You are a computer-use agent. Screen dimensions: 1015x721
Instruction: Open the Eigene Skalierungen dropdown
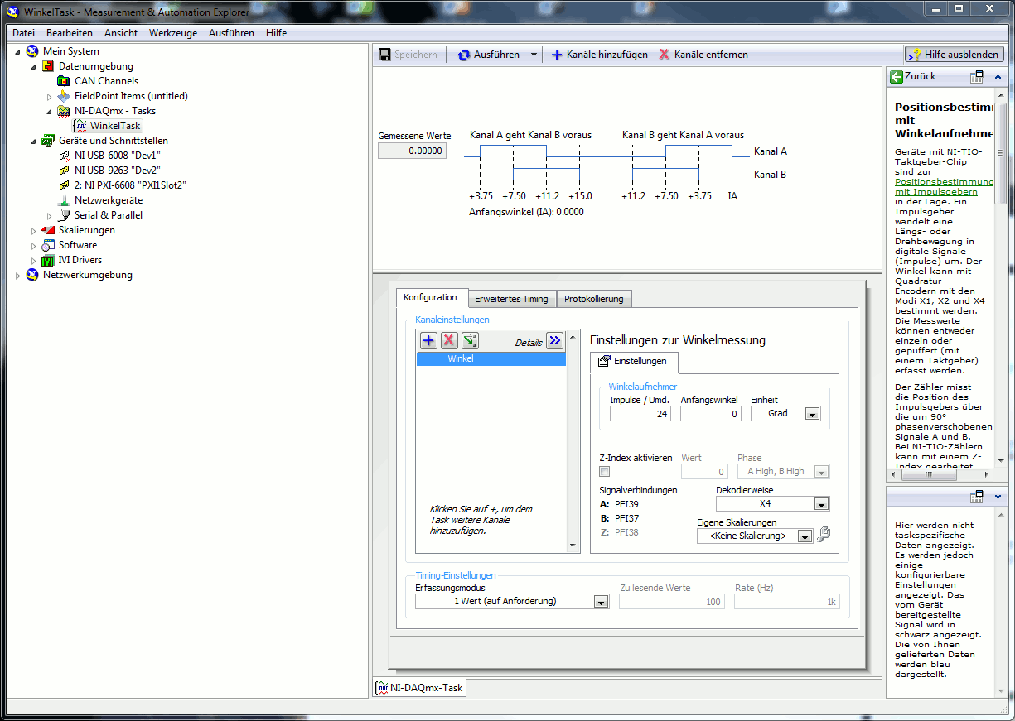[805, 536]
